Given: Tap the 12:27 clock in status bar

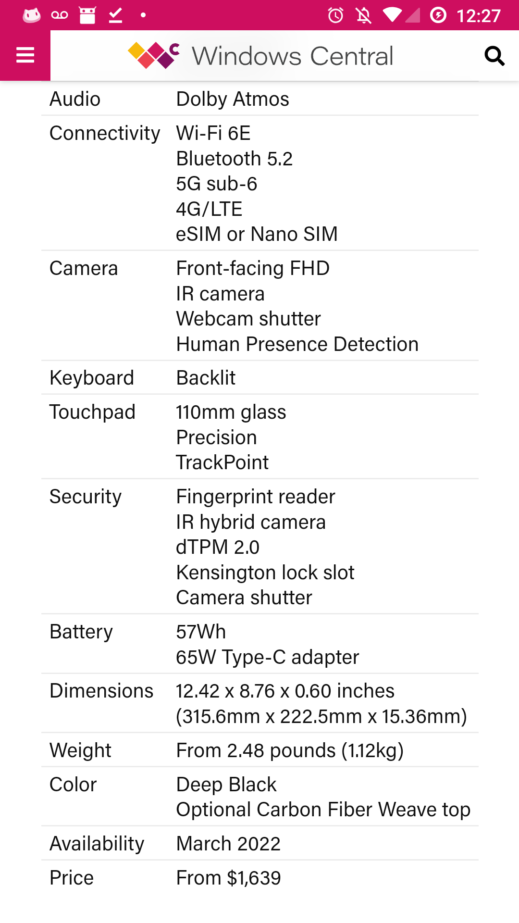Looking at the screenshot, I should (x=479, y=16).
